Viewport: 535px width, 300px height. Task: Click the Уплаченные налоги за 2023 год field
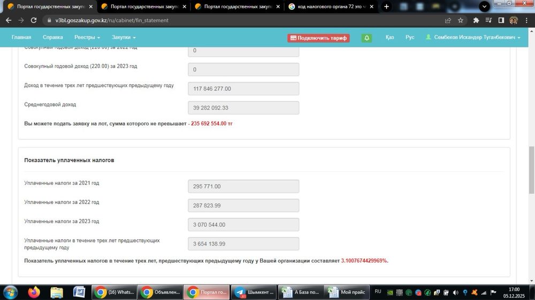tap(243, 224)
